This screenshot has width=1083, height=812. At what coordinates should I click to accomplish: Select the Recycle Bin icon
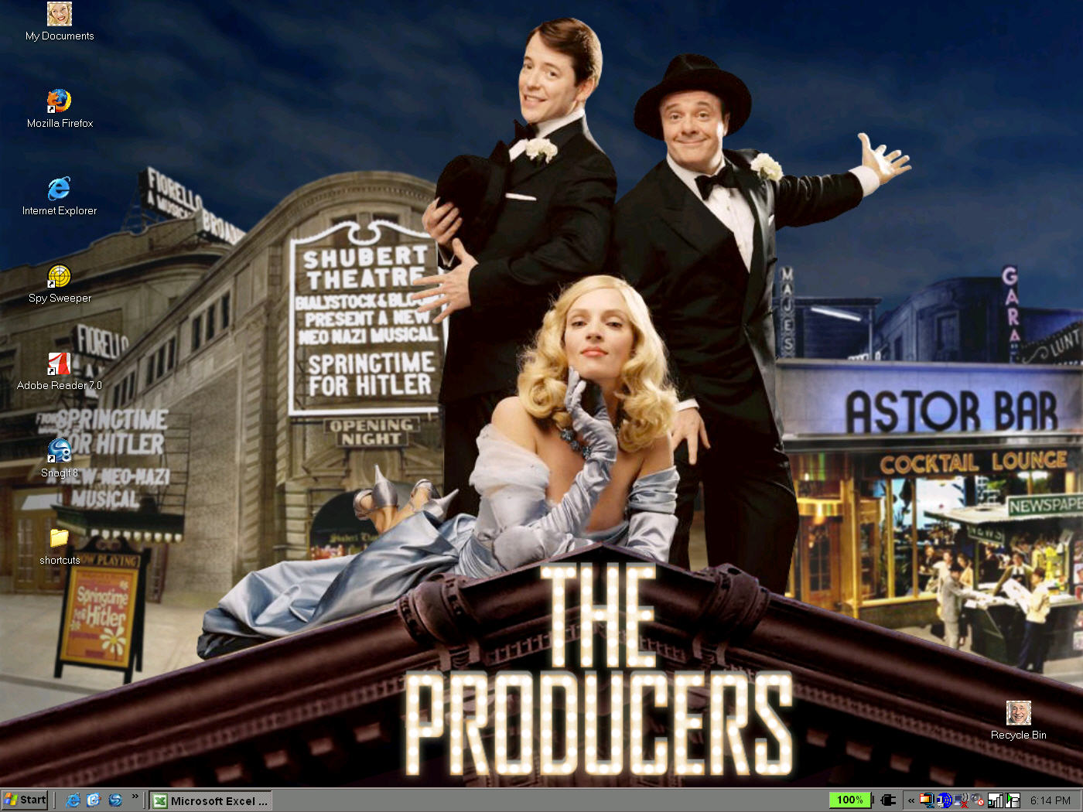coord(1018,713)
